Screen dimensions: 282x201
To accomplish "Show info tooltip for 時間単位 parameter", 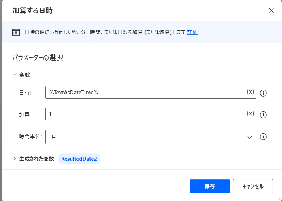I will pos(263,137).
